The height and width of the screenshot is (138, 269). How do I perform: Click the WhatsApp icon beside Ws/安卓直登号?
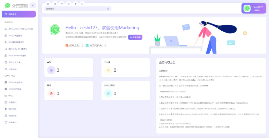pyautogui.click(x=6, y=36)
